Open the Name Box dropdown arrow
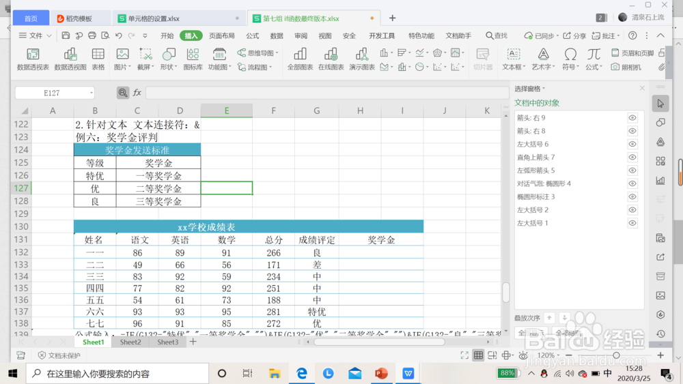683x384 pixels. [91, 93]
